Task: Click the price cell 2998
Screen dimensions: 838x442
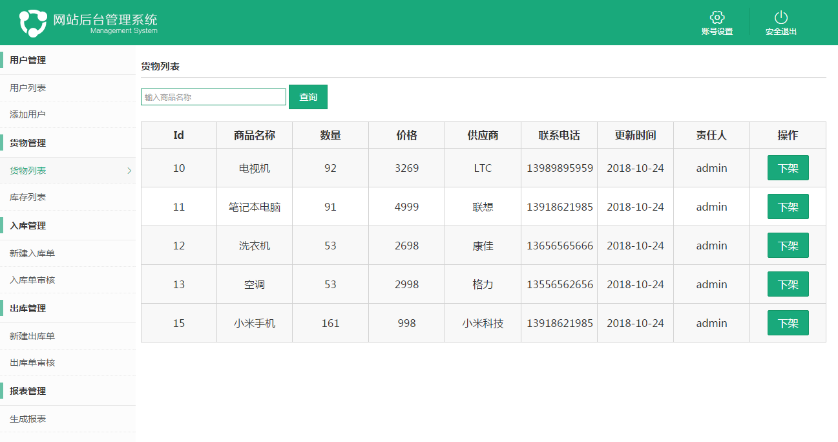Action: (406, 284)
